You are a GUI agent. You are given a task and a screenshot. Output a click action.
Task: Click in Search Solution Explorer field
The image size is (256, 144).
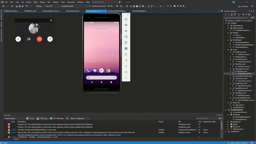click(238, 18)
